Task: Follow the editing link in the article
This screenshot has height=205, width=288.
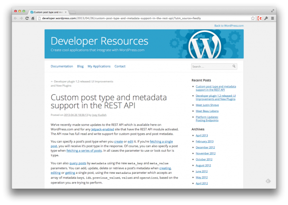Action: coord(56,173)
